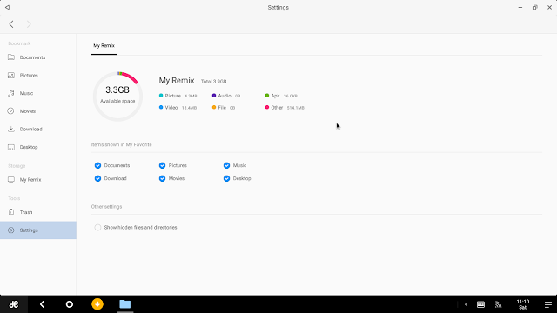The height and width of the screenshot is (313, 557).
Task: Uncheck Movies in My Favorite items
Action: [x=163, y=178]
